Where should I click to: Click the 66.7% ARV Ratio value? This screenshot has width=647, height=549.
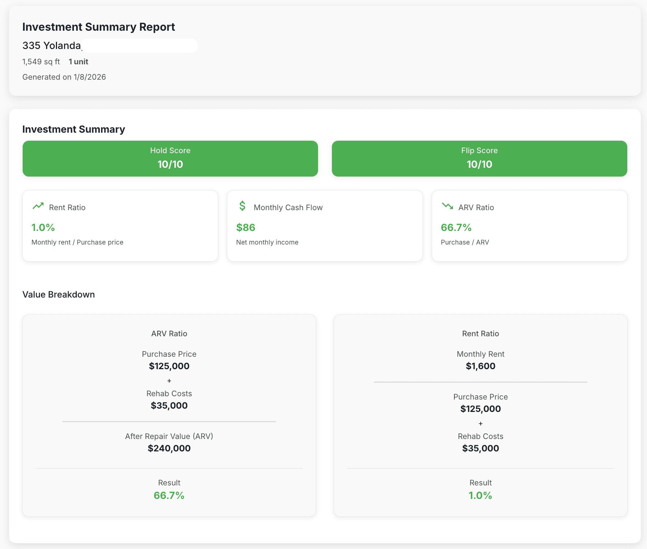coord(455,227)
